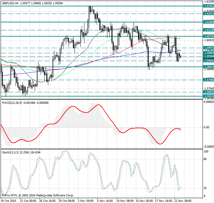Click the 1.5651 bottom price label
Image resolution: width=214 pixels, height=203 pixels.
click(x=209, y=96)
